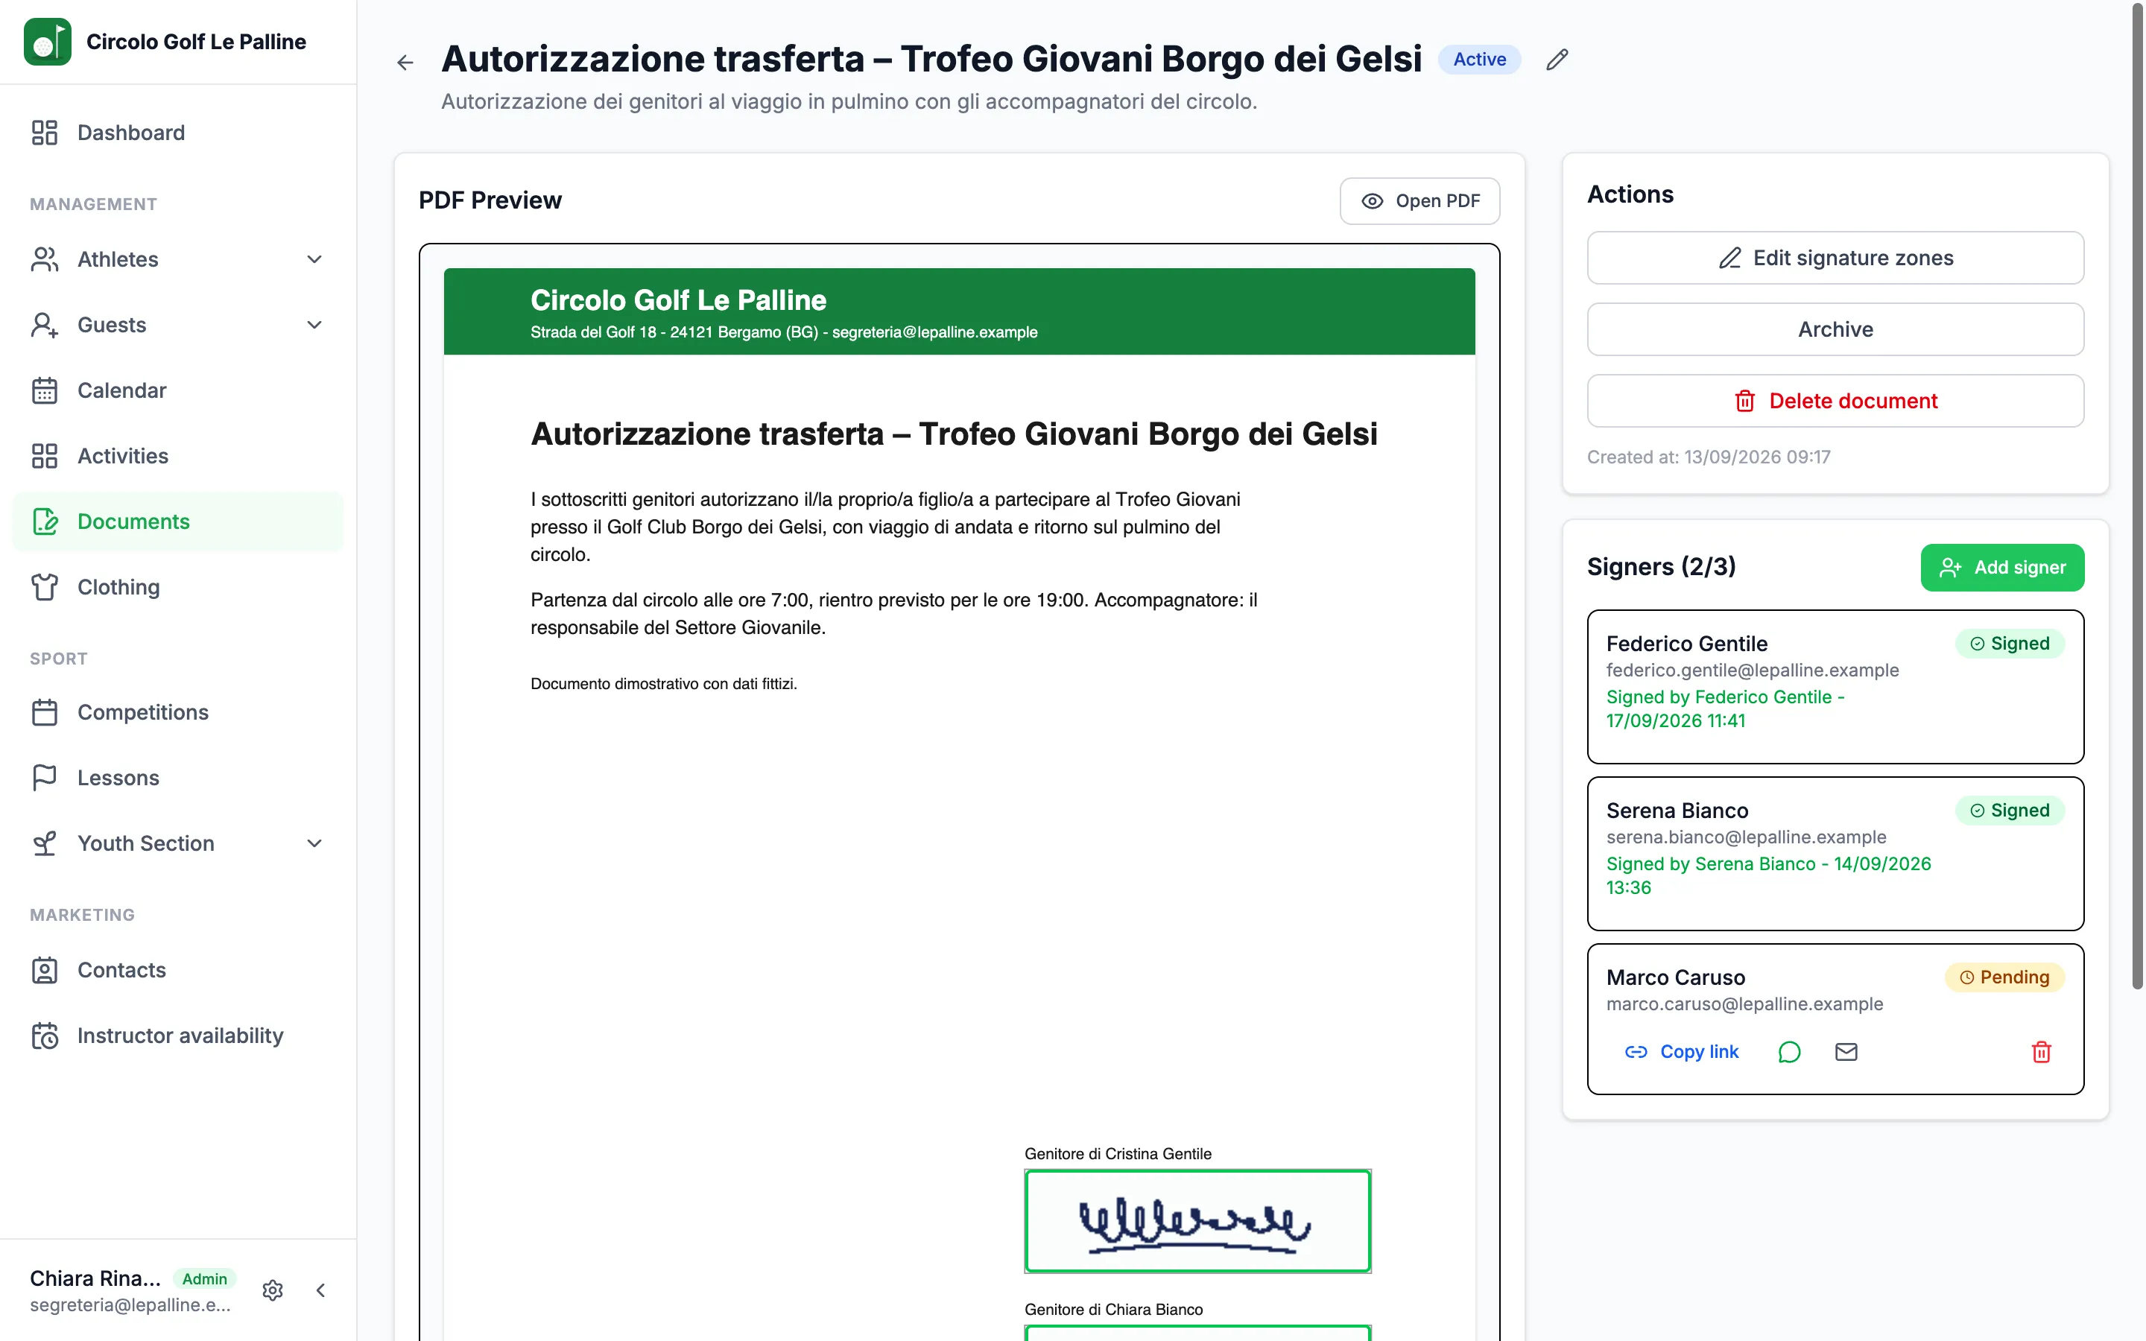The height and width of the screenshot is (1341, 2146).
Task: Collapse the sidebar with the chevron
Action: 321,1290
